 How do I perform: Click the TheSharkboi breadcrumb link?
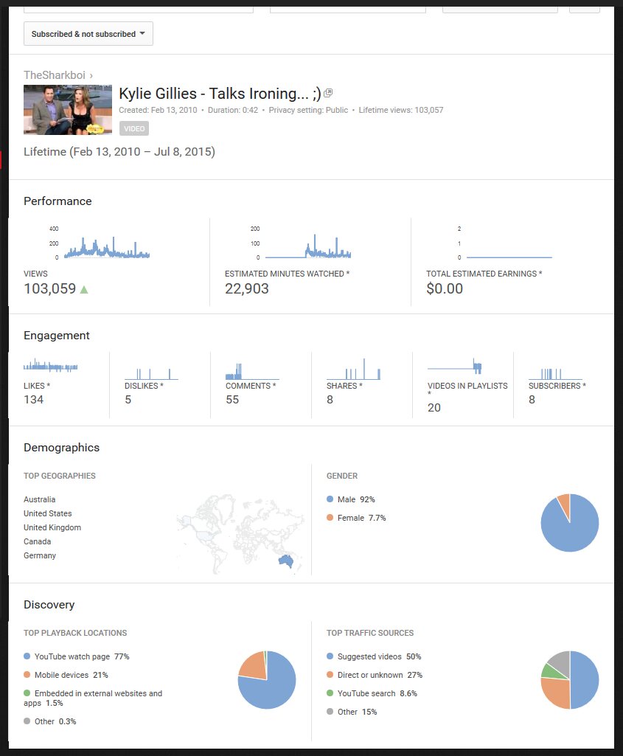(x=54, y=75)
